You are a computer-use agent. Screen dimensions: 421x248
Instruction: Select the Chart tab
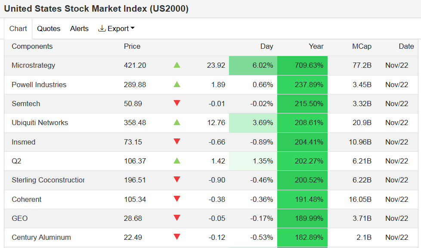[x=18, y=28]
